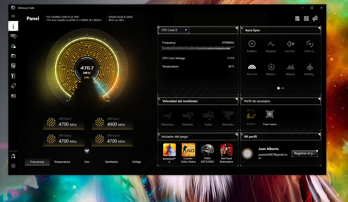Expand the Velocidad del ventilador panel corner
Image resolution: width=348 pixels, height=202 pixels.
(x=236, y=99)
